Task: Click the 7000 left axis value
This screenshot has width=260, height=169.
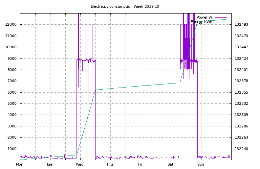Action: (x=12, y=81)
